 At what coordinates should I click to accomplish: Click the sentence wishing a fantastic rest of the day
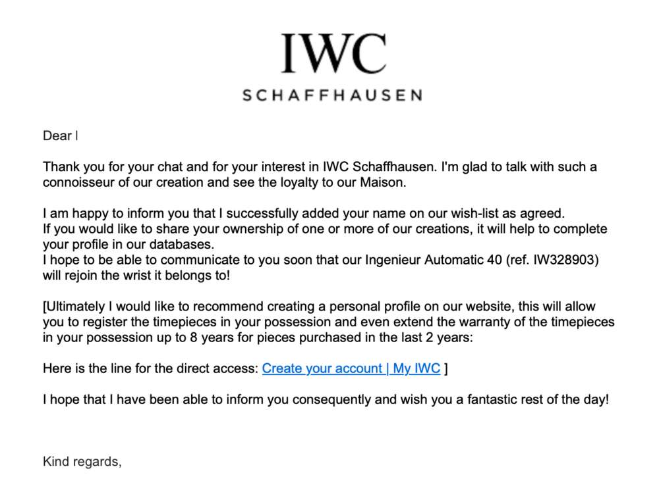(x=326, y=399)
